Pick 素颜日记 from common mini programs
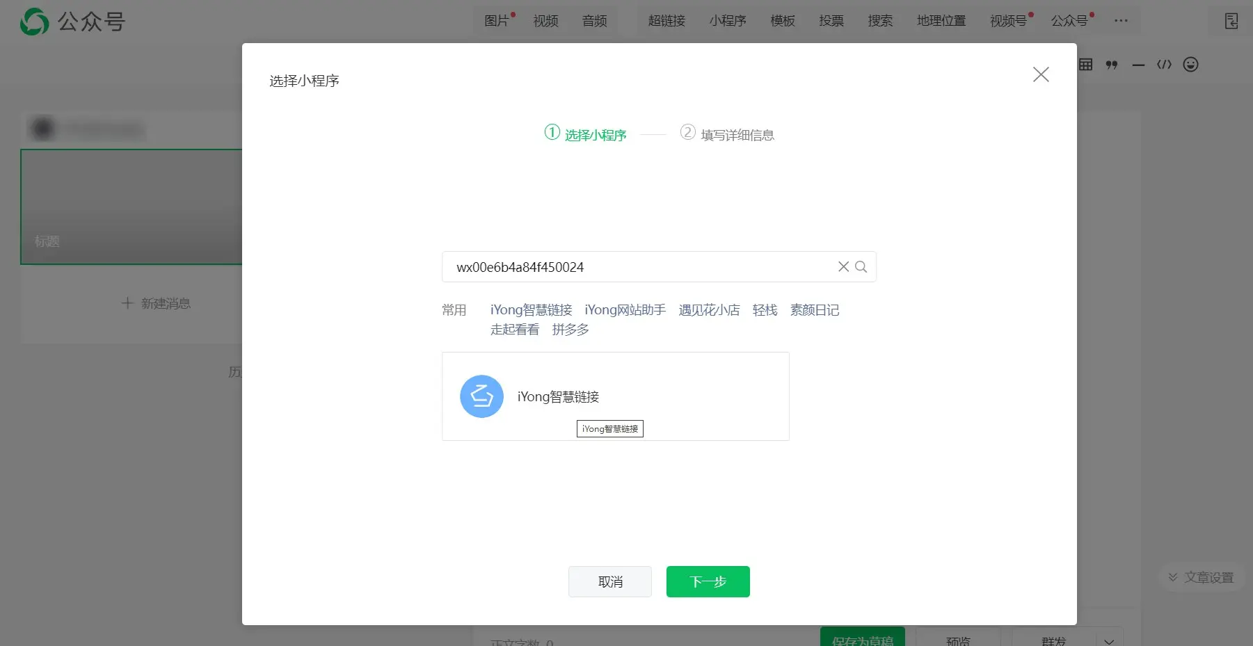The height and width of the screenshot is (646, 1253). click(x=814, y=310)
